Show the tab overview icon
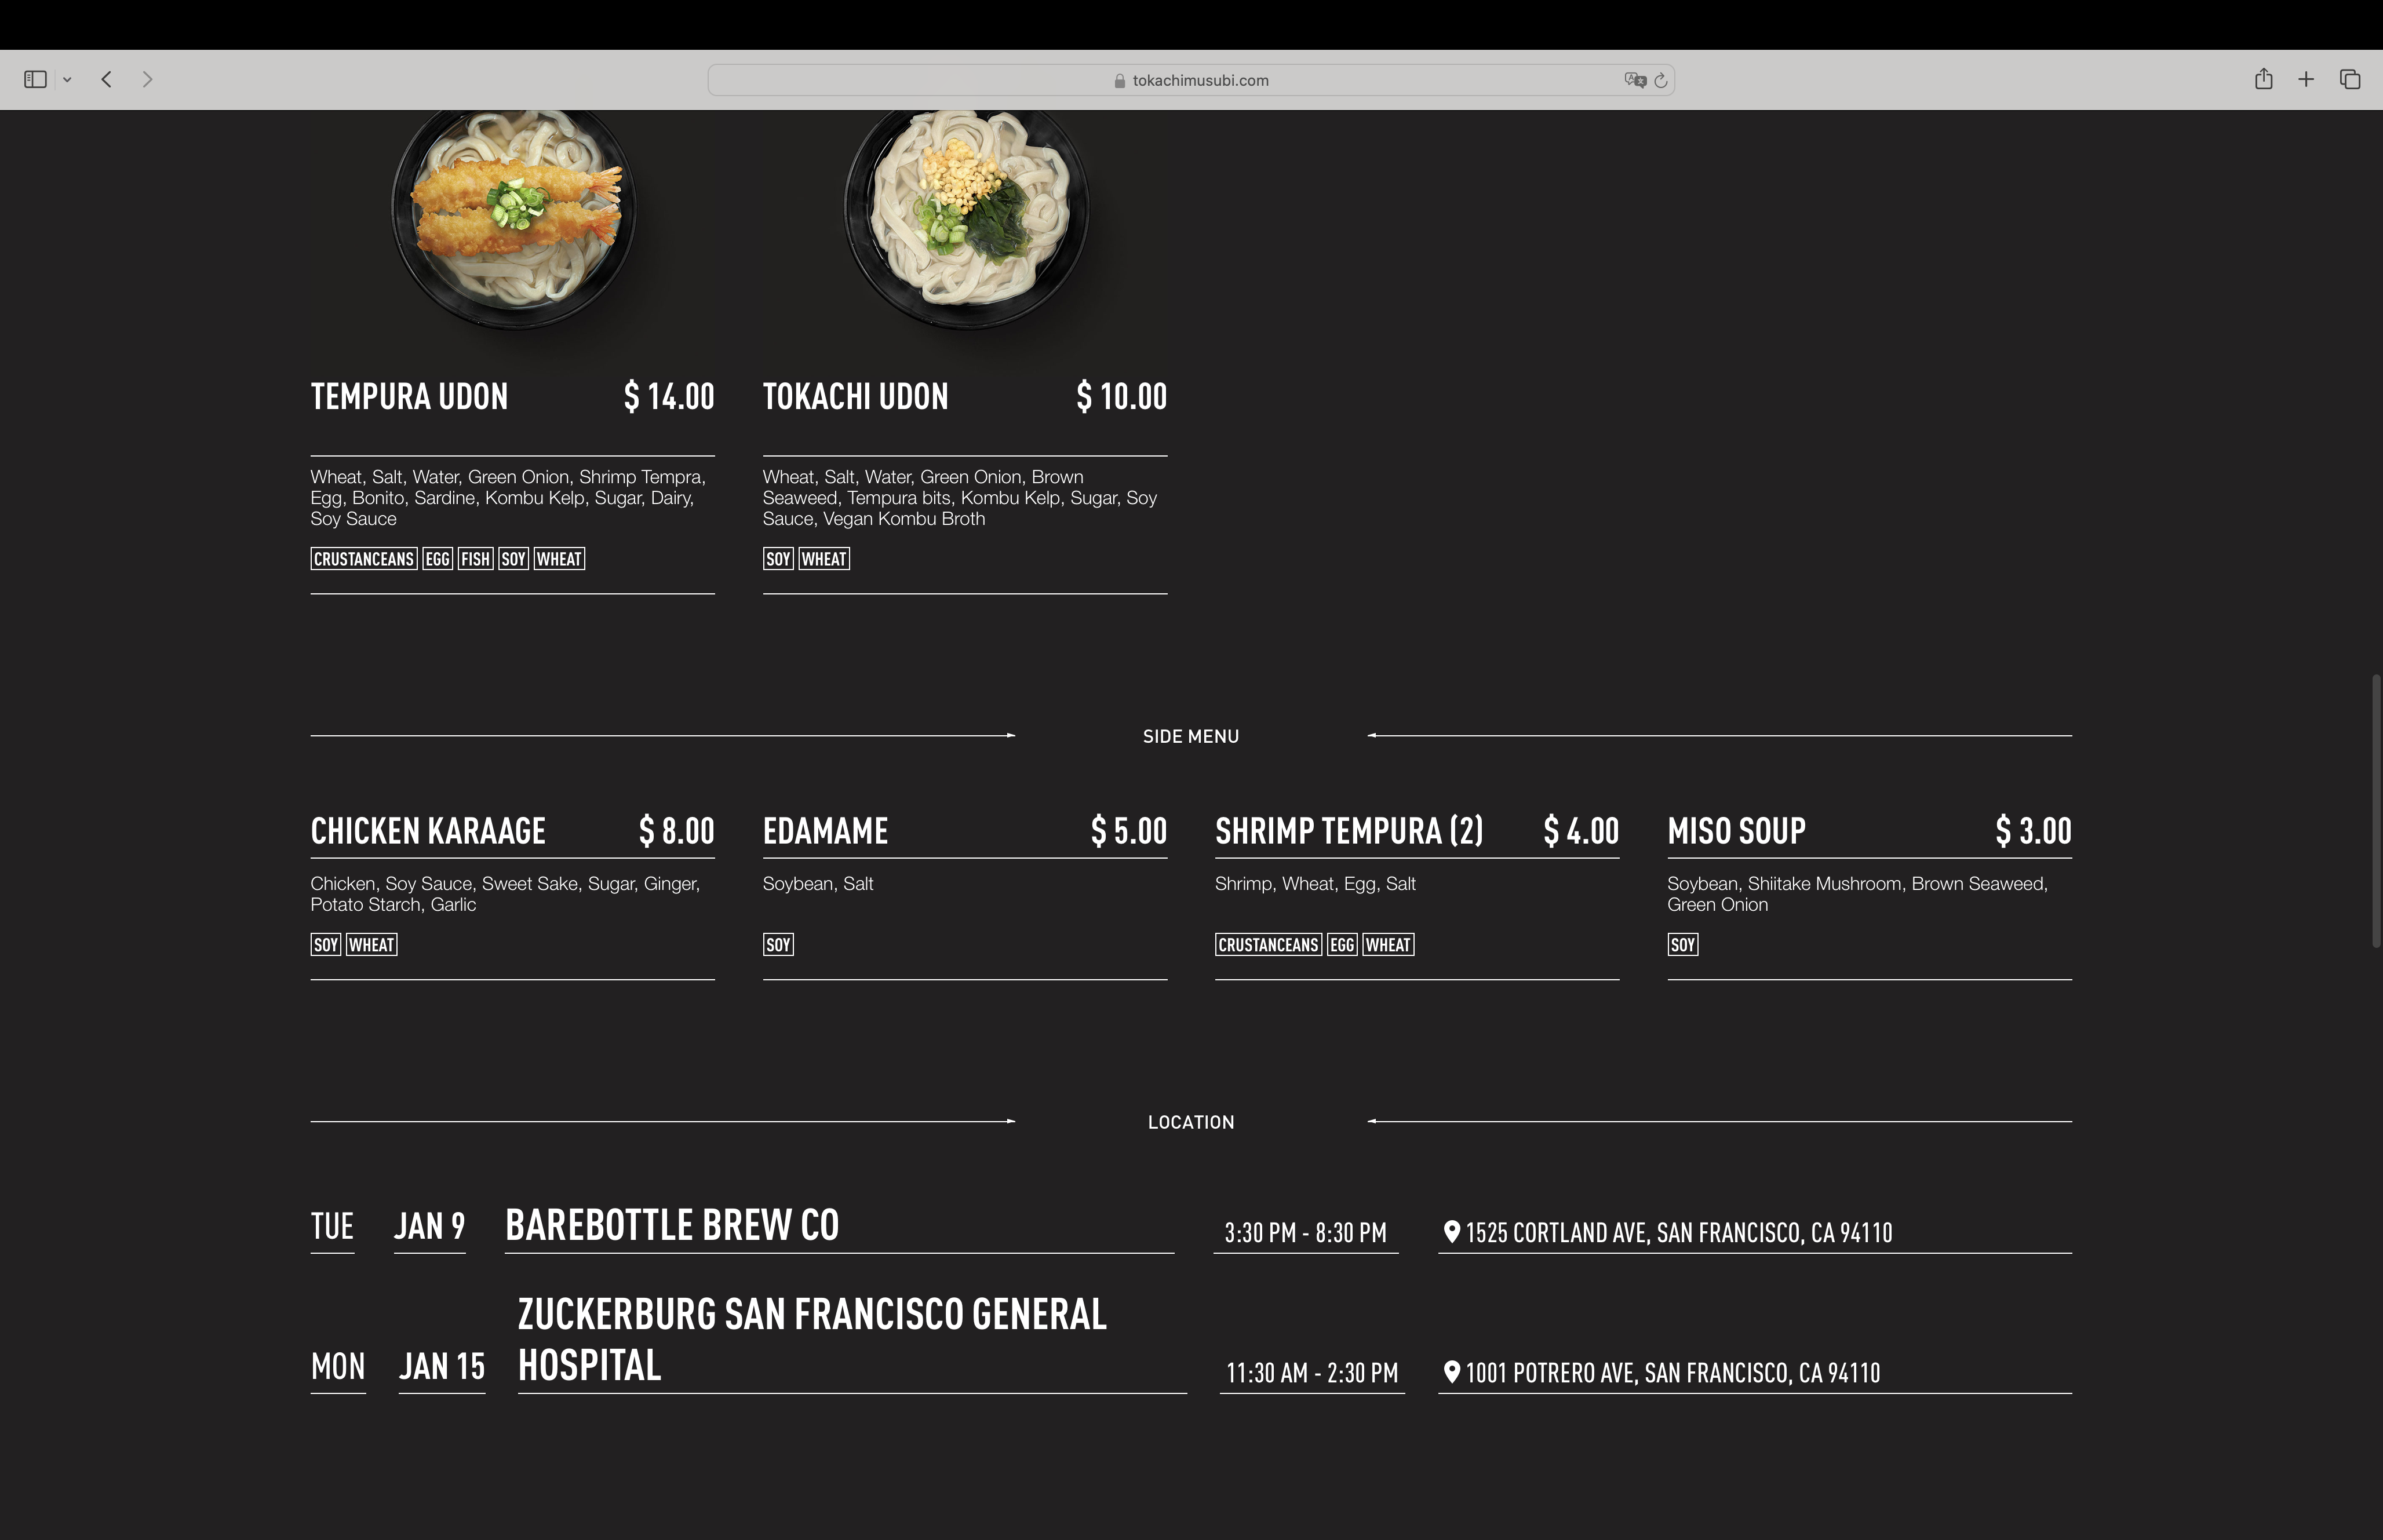 point(2350,79)
